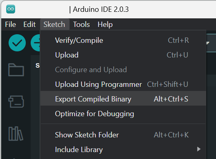Screen dimensions: 216x159
Task: Open the Tools menu
Action: (x=81, y=24)
